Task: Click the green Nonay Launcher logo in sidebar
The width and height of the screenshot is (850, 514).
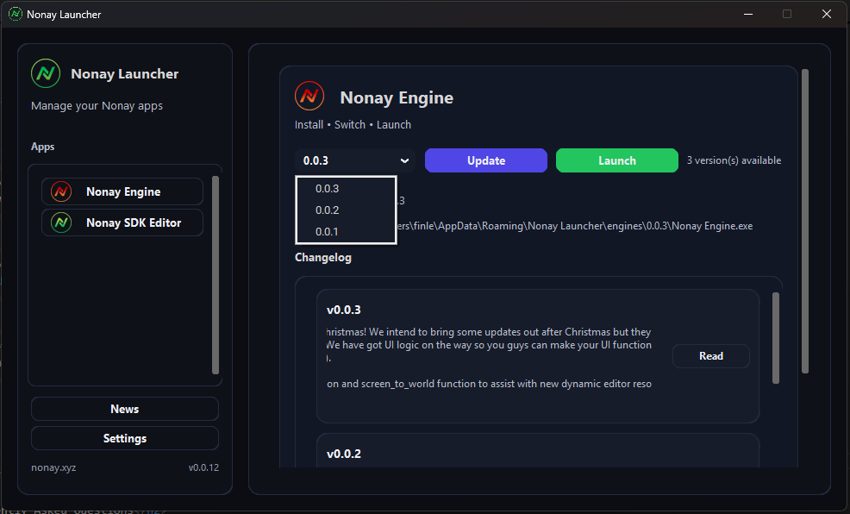Action: (45, 73)
